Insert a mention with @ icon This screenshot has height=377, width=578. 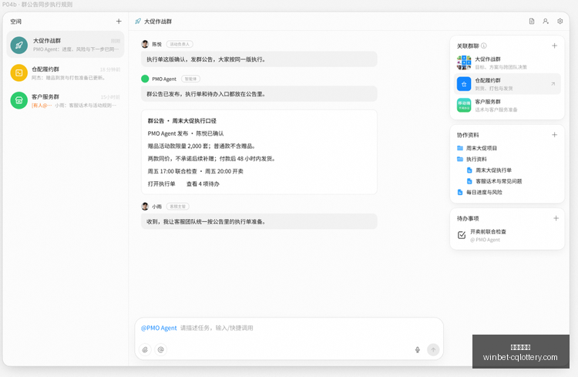(161, 350)
